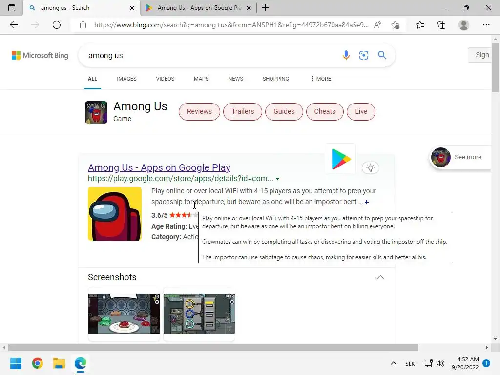Screen dimensions: 500x375
Task: Open the tab actions menu icon
Action: pos(12,8)
